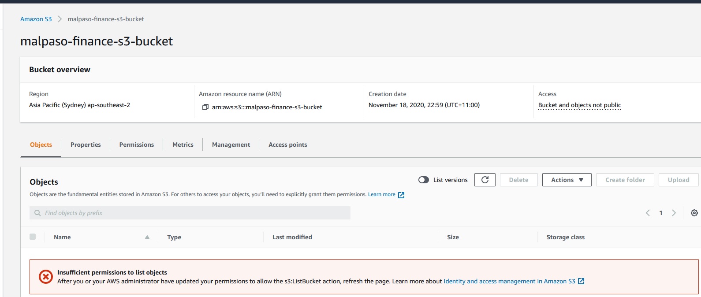Click the Amazon S3 breadcrumb link
The width and height of the screenshot is (701, 297).
pyautogui.click(x=36, y=19)
